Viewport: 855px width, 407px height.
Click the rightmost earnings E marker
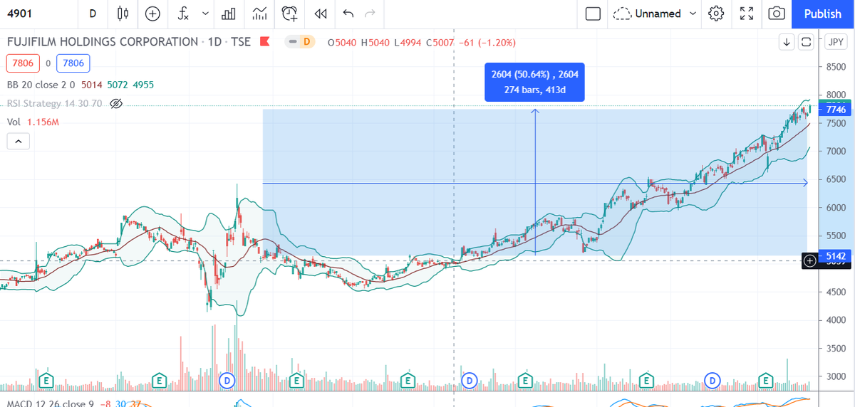tap(767, 380)
